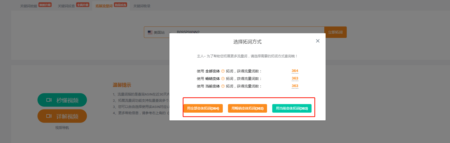
Task: Click the 全部变体 bold label
Action: pyautogui.click(x=213, y=71)
